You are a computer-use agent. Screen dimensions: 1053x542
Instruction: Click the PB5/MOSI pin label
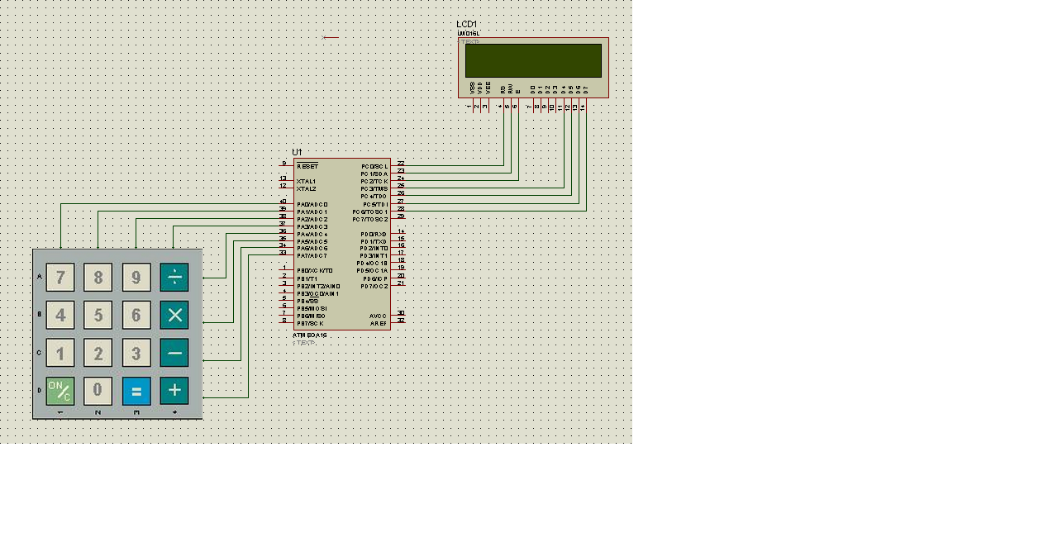click(x=312, y=308)
